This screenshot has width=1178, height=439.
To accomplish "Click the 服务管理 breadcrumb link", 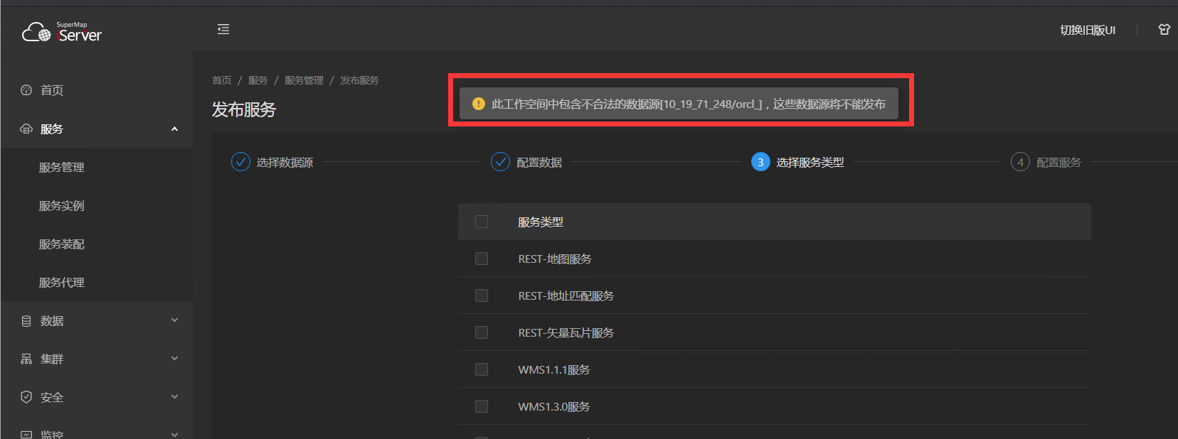I will coord(304,80).
